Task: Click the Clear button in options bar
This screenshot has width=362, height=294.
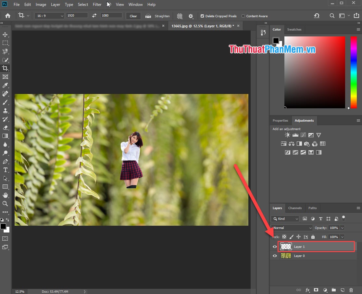Action: (133, 16)
